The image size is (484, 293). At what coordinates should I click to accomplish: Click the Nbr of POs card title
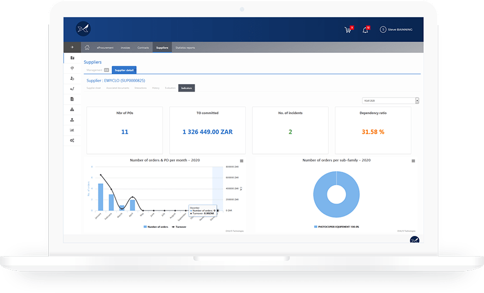[x=125, y=113]
